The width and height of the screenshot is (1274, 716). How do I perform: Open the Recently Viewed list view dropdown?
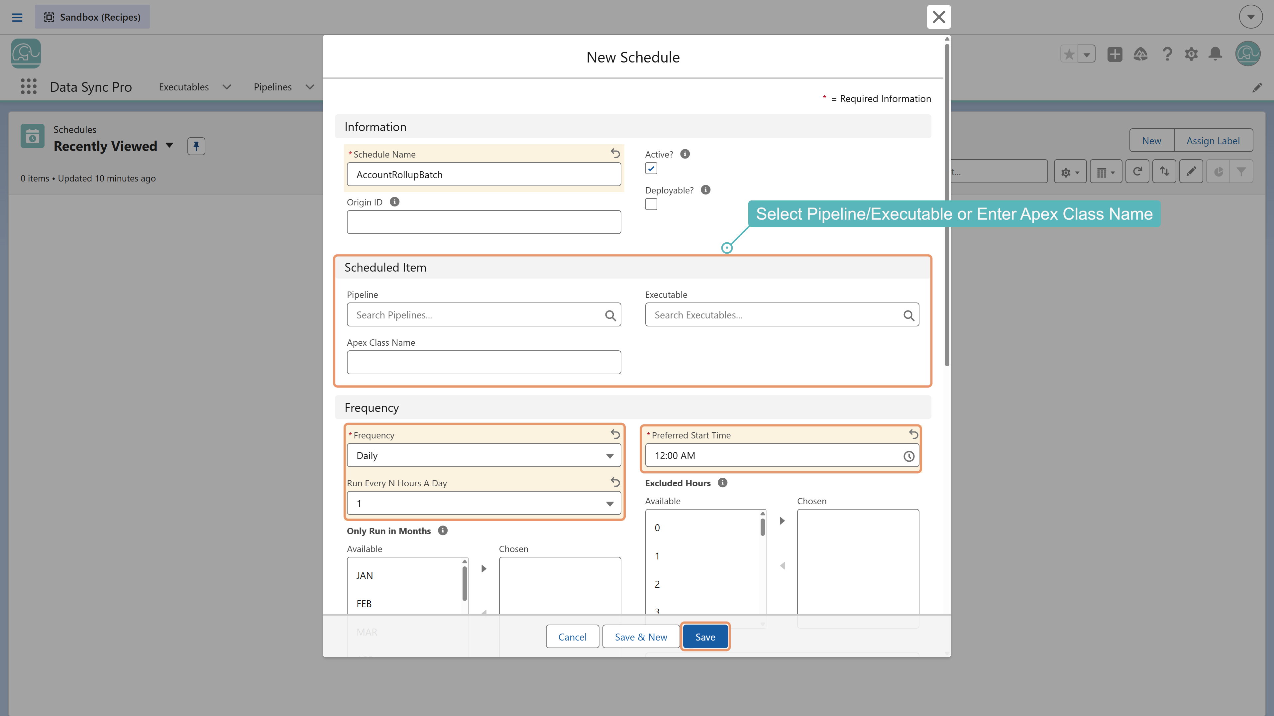point(170,146)
